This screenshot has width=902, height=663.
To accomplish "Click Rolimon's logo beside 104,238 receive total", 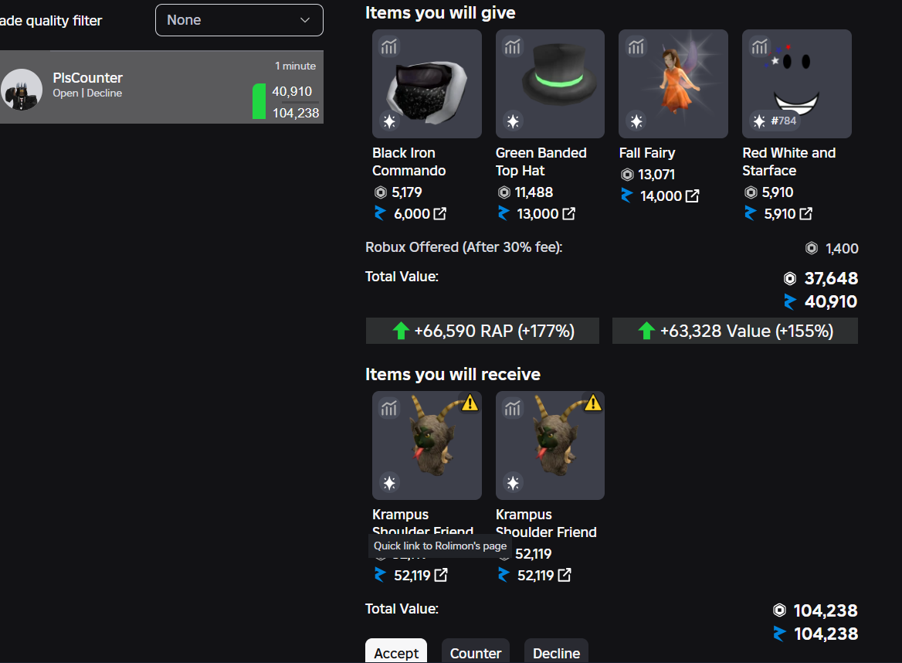I will 779,634.
